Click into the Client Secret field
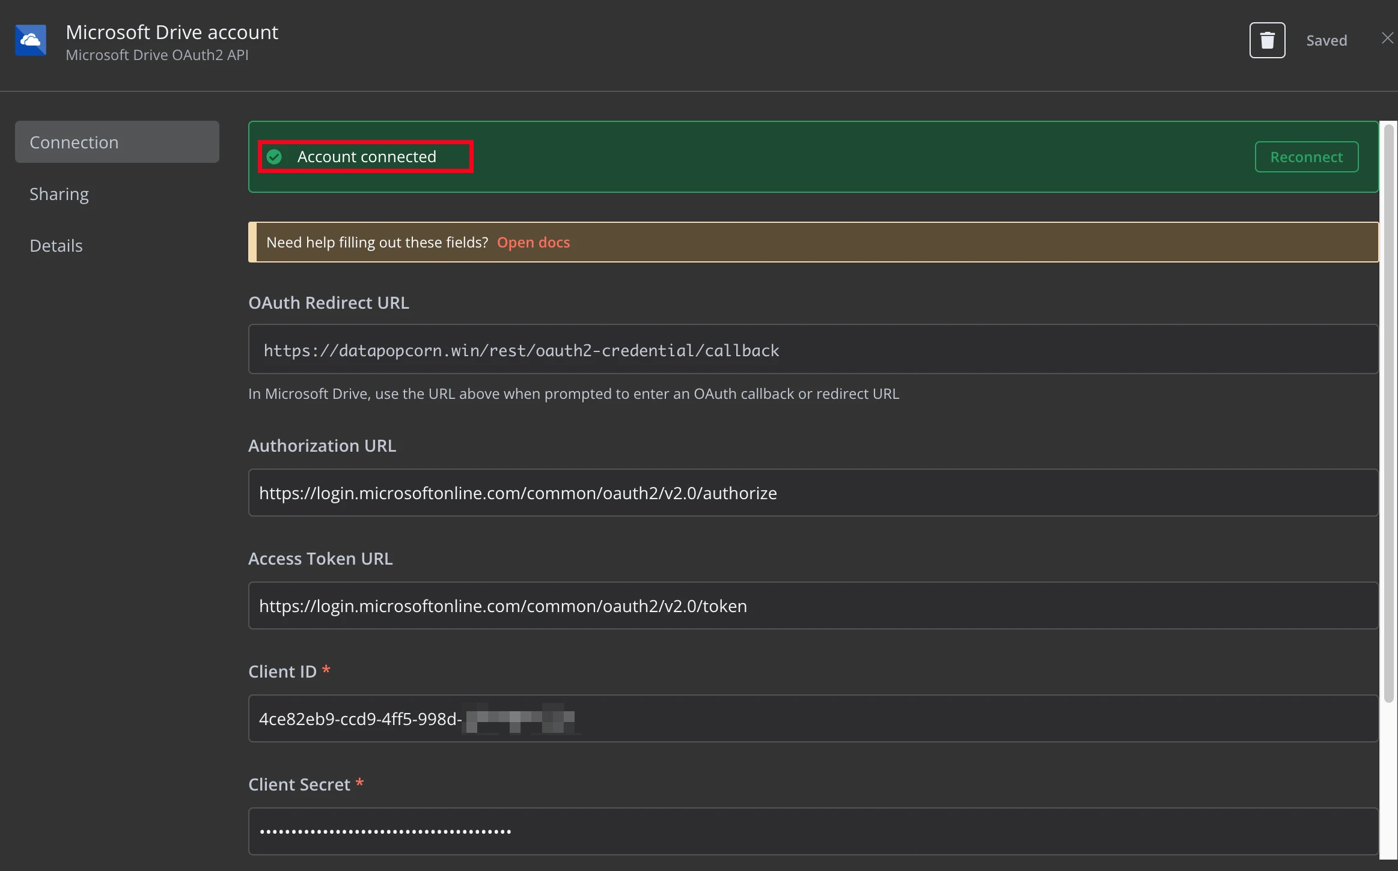Screen dimensions: 1398x871 click(813, 831)
